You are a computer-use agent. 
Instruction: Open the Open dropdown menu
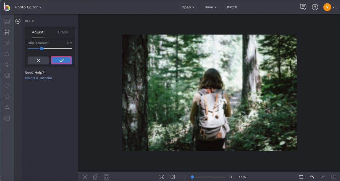[188, 7]
